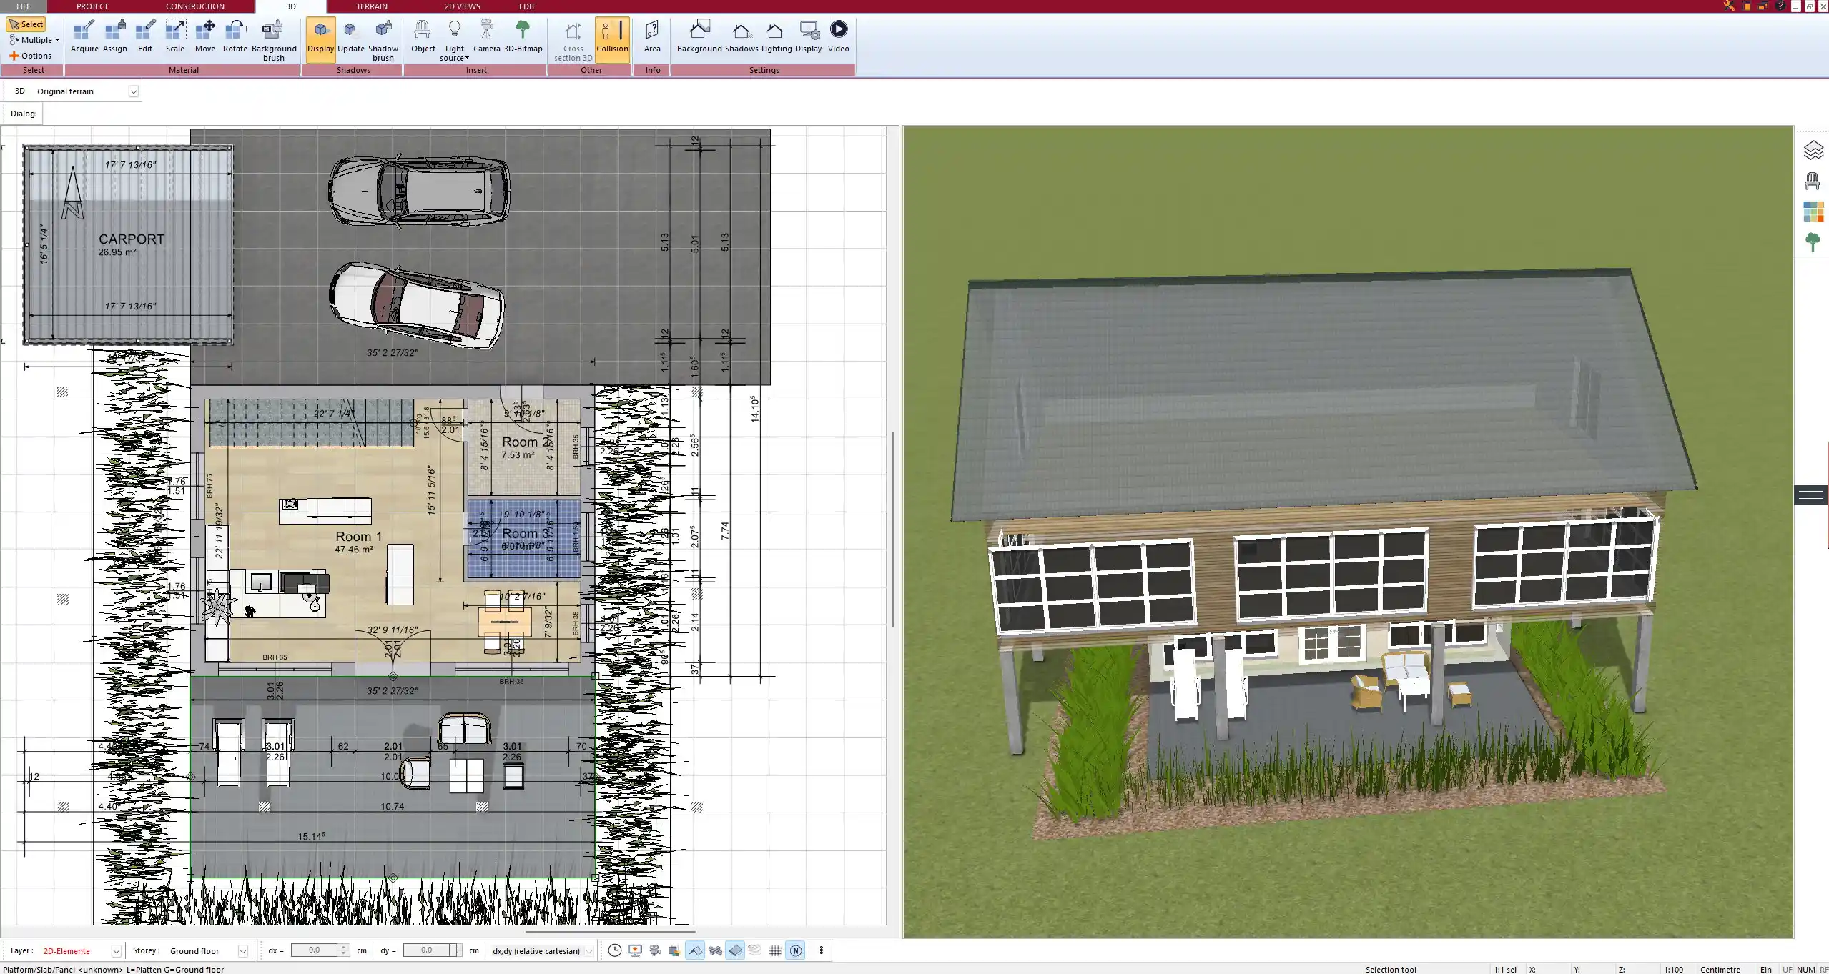Activate the Select mode button
1829x974 pixels.
26,24
